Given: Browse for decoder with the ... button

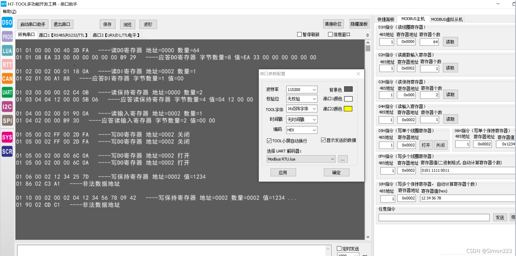Looking at the screenshot, I should (343, 159).
